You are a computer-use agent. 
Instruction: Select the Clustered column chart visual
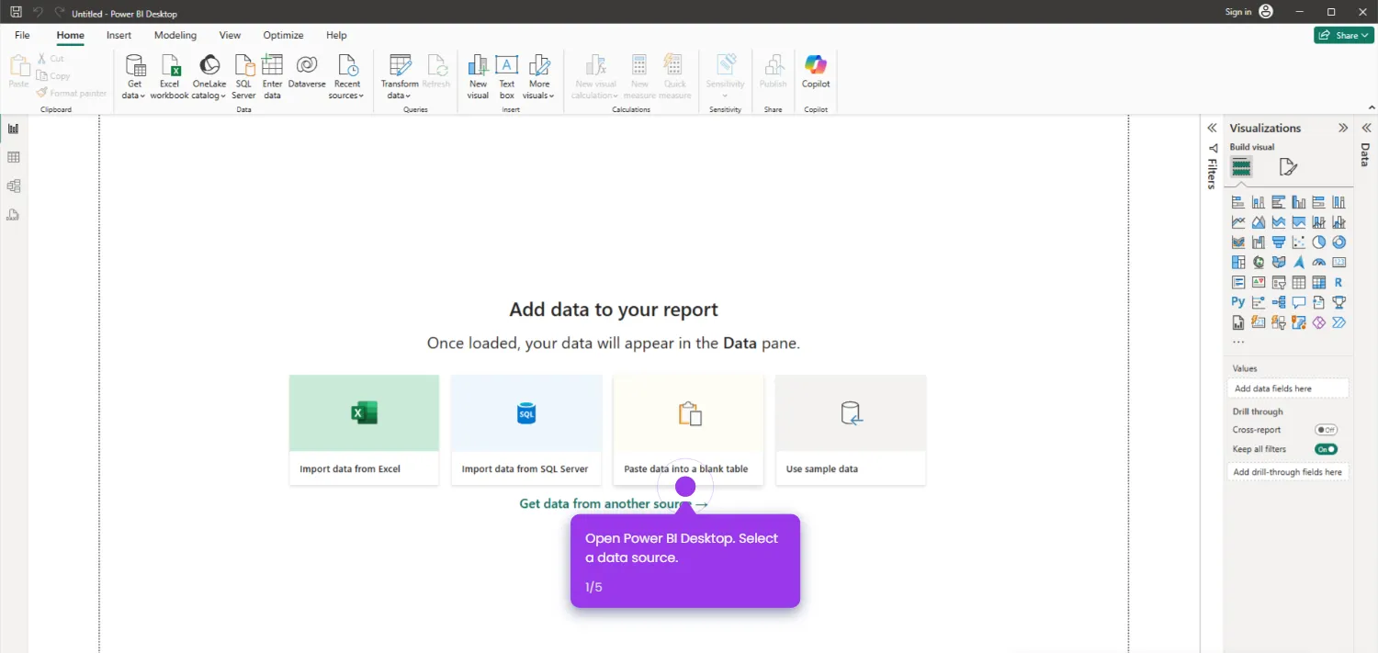pyautogui.click(x=1299, y=202)
